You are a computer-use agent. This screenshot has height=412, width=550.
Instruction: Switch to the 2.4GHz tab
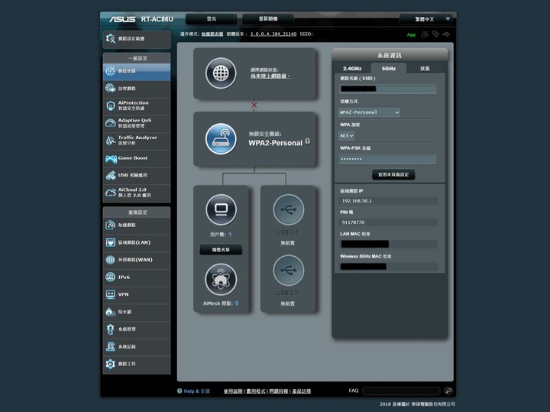coord(352,69)
